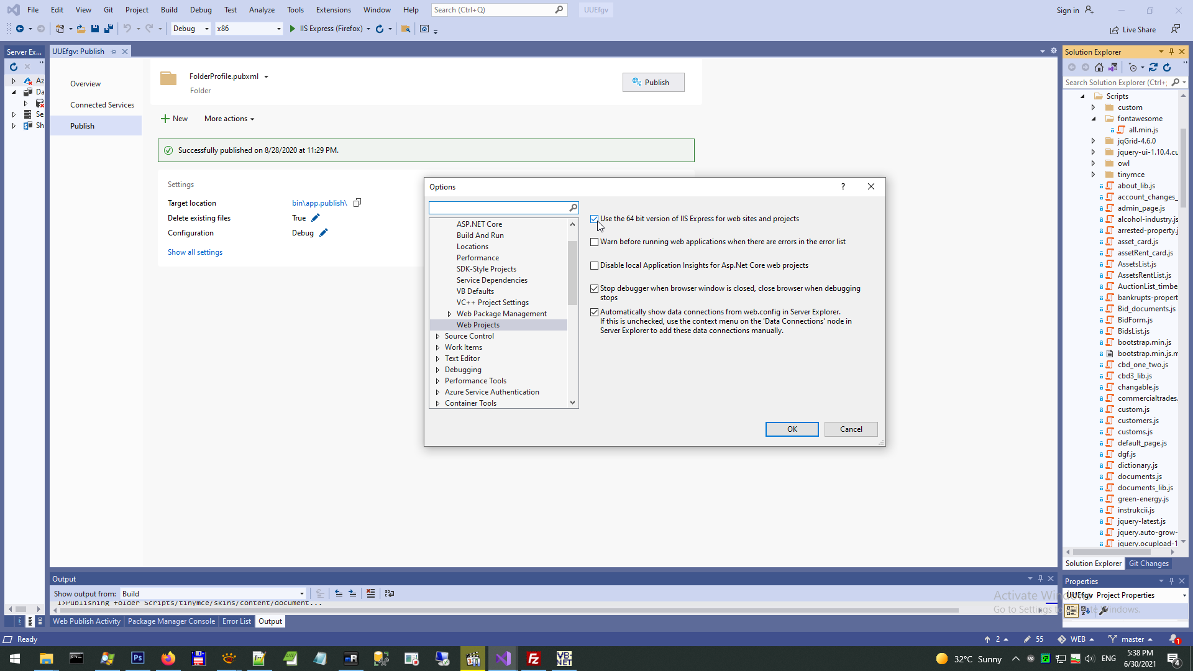Check Disable local Application Insights option

(595, 265)
